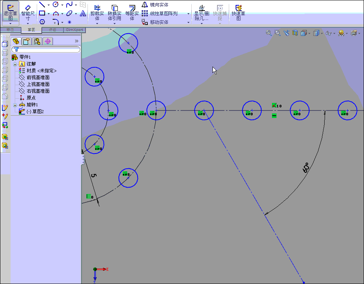The width and height of the screenshot is (364, 284).
Task: Click the 显示/删除几何关系 display/delete relations tool
Action: click(x=202, y=13)
